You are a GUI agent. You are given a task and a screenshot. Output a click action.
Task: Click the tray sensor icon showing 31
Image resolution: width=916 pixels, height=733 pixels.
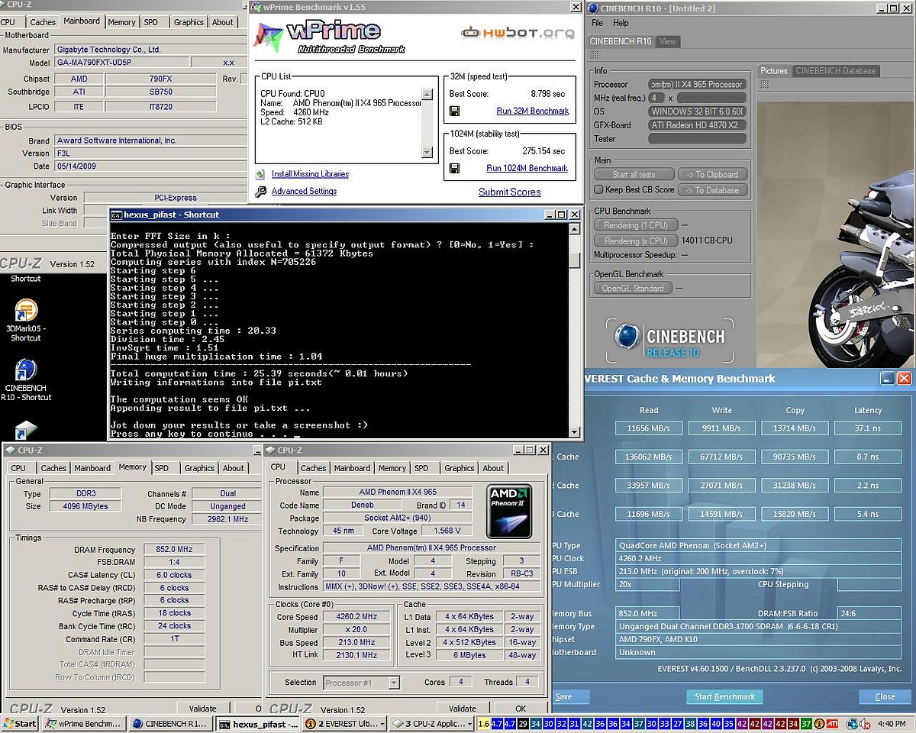pyautogui.click(x=574, y=723)
